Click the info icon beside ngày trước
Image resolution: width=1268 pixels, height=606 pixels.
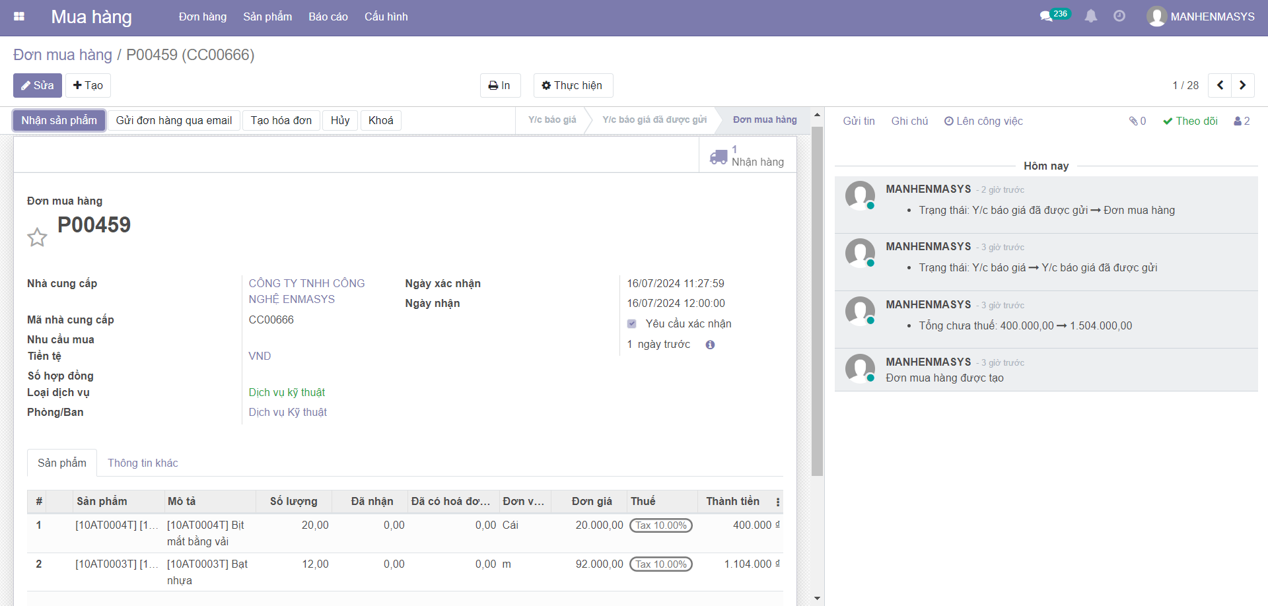point(710,345)
